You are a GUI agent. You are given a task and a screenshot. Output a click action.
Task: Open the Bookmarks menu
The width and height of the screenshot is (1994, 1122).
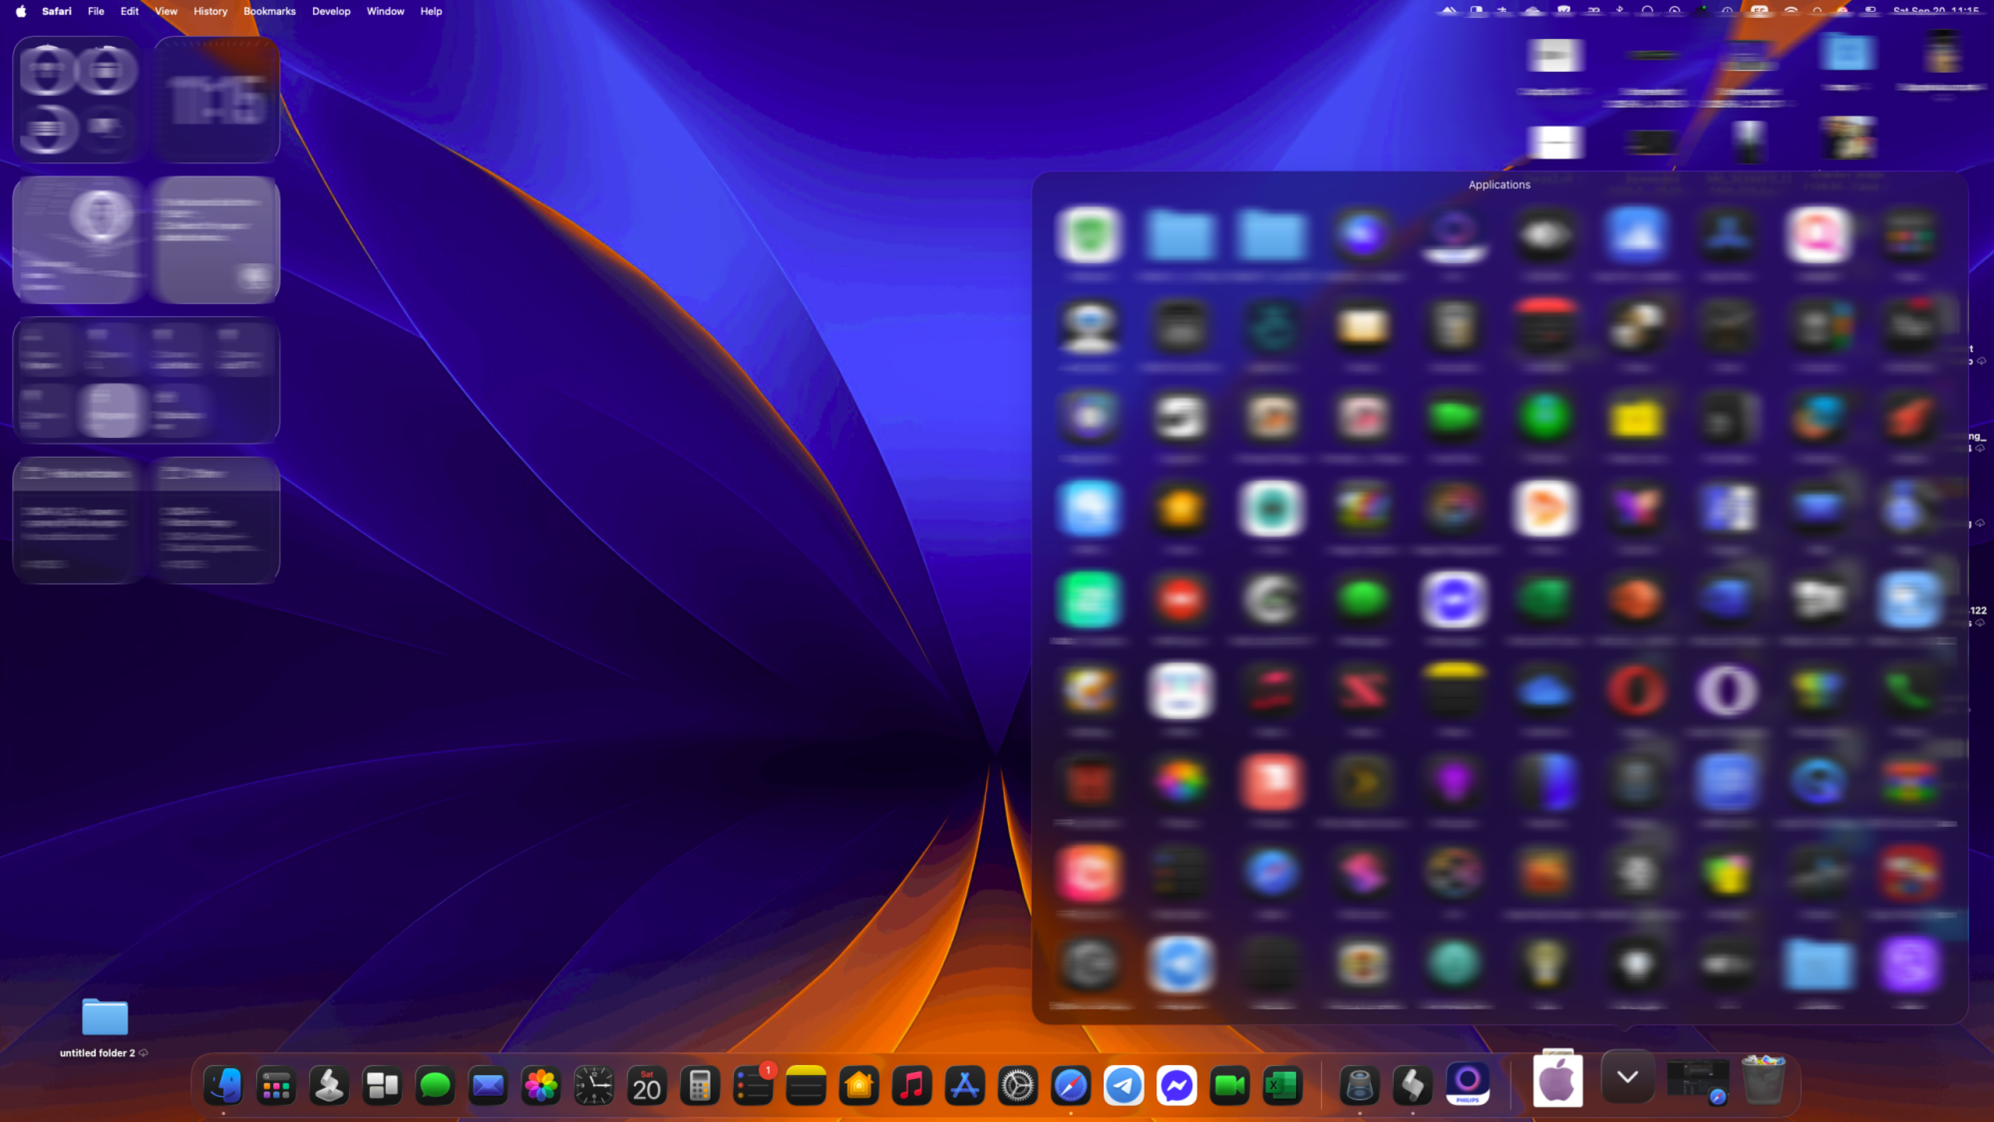[269, 11]
